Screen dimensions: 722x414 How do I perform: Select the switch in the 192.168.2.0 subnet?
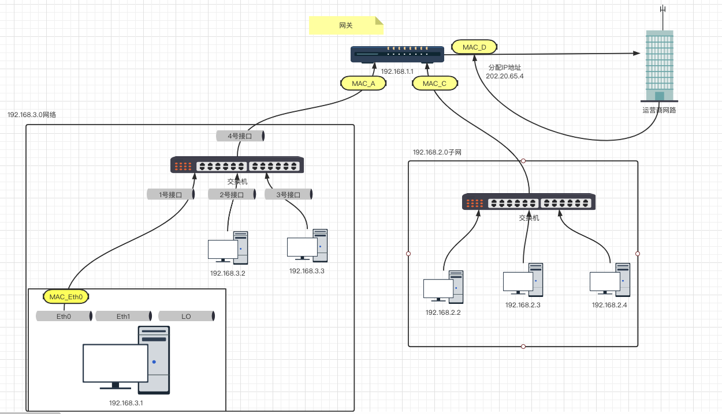pos(529,202)
